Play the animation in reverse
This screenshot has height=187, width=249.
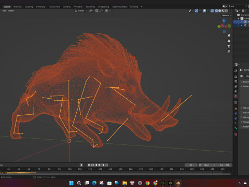96,165
